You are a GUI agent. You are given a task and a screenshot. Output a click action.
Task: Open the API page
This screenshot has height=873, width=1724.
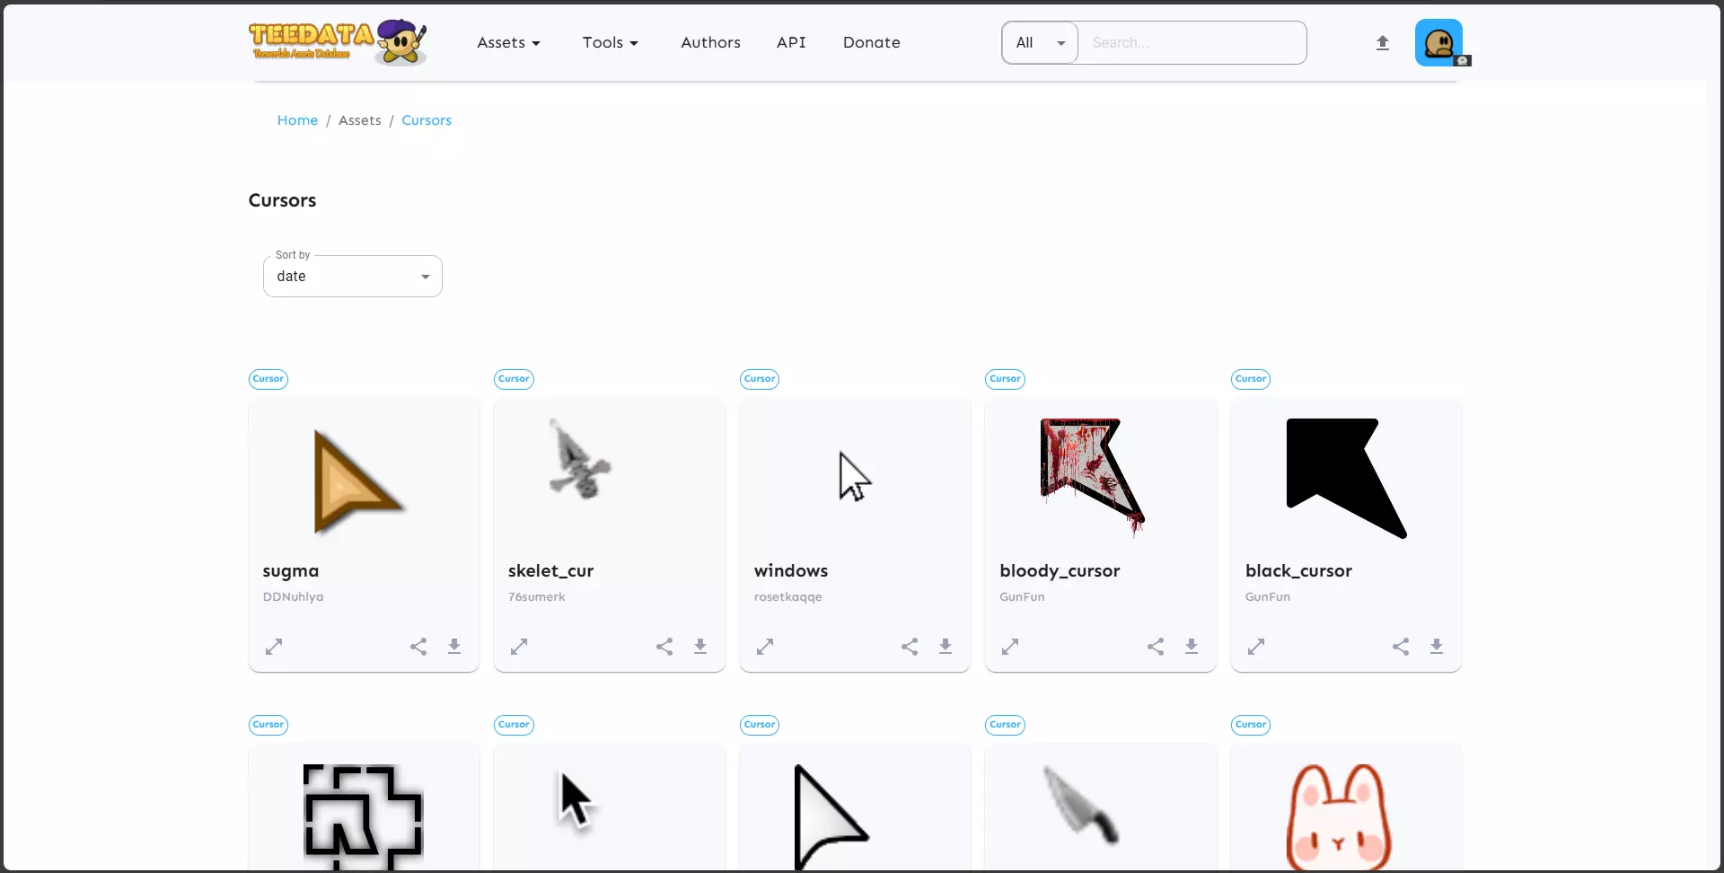(791, 42)
